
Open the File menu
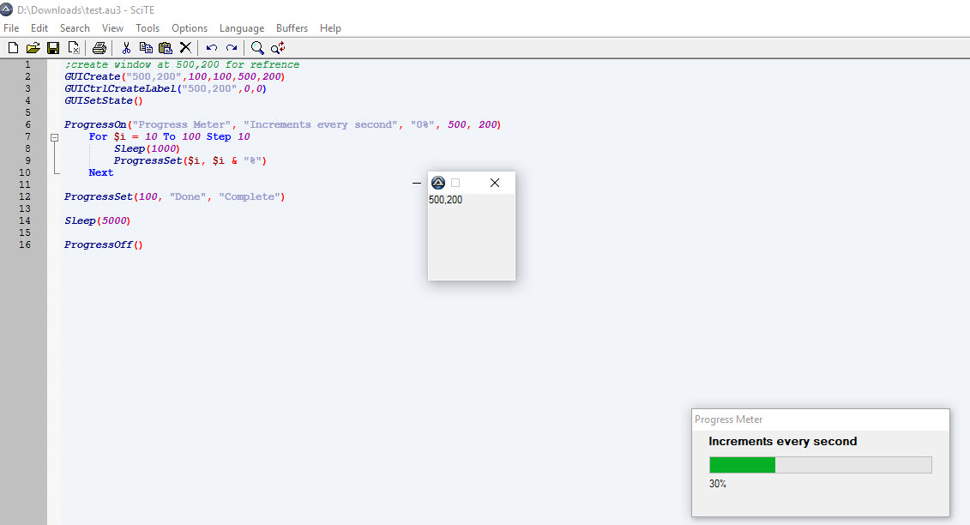click(11, 27)
